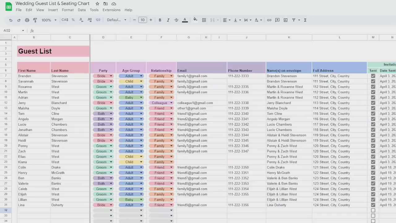The width and height of the screenshot is (396, 223).
Task: Open the zoom level 100% dropdown
Action: 49,20
